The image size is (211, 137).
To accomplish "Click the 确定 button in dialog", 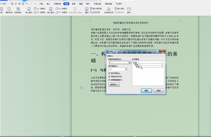I will [x=146, y=91].
